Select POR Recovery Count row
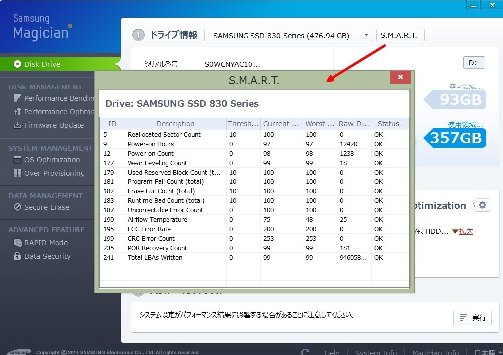 click(x=254, y=248)
